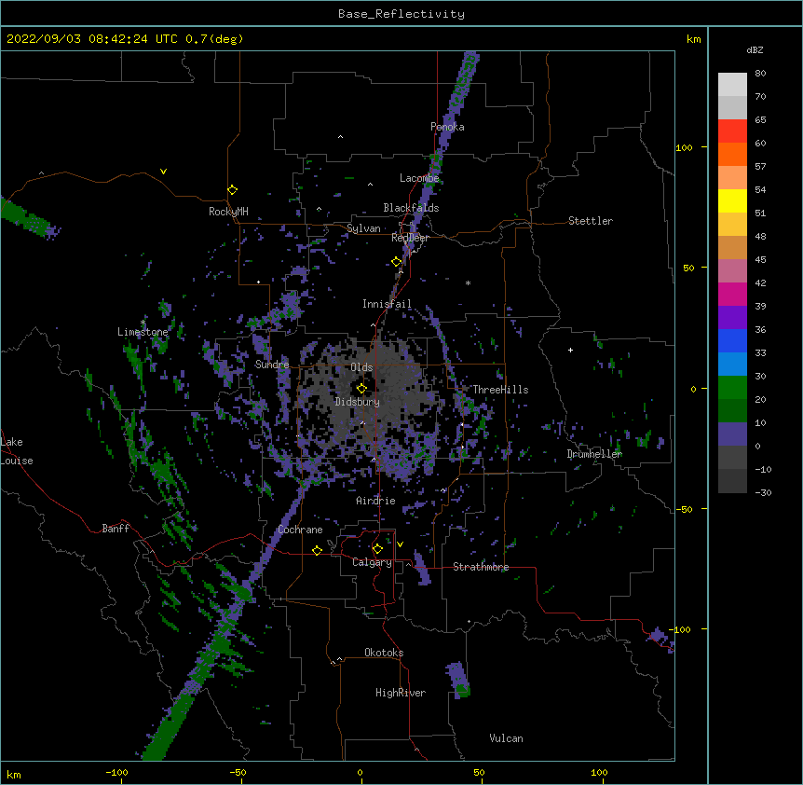803x785 pixels.
Task: Click the yellow V marker northwest of RockyMH
Action: [x=163, y=172]
